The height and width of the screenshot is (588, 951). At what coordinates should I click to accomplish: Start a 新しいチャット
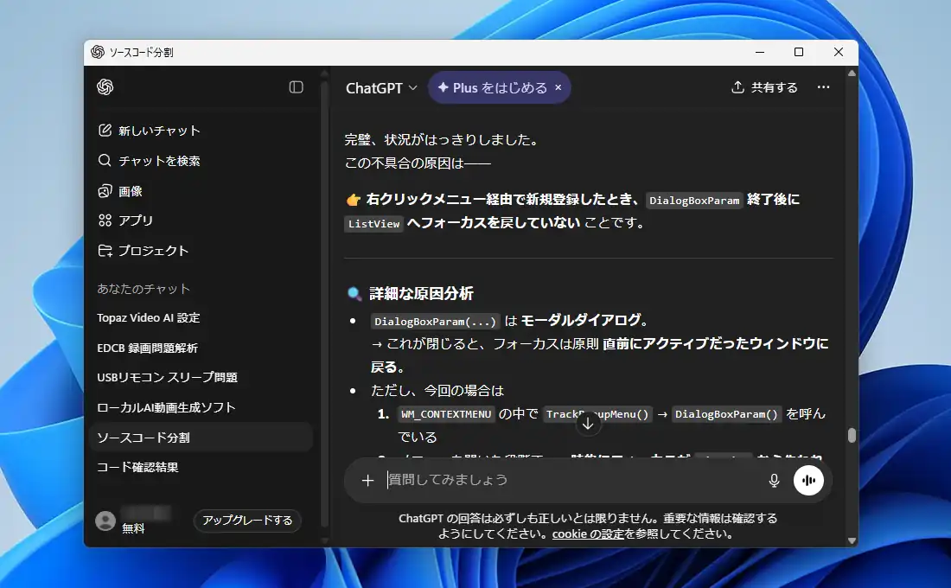pos(158,131)
